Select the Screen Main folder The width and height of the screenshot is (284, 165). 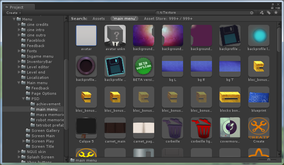(40, 136)
